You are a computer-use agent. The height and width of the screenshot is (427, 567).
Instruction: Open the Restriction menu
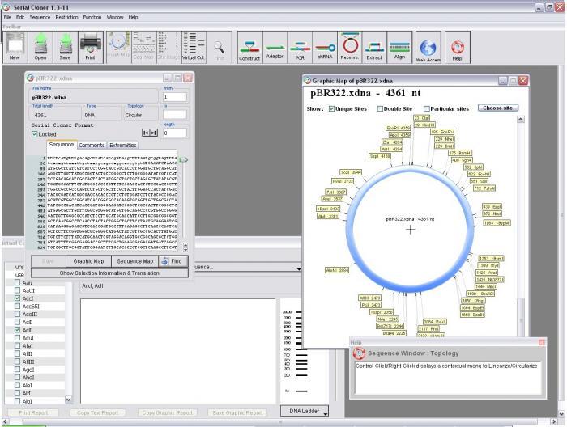pos(66,17)
